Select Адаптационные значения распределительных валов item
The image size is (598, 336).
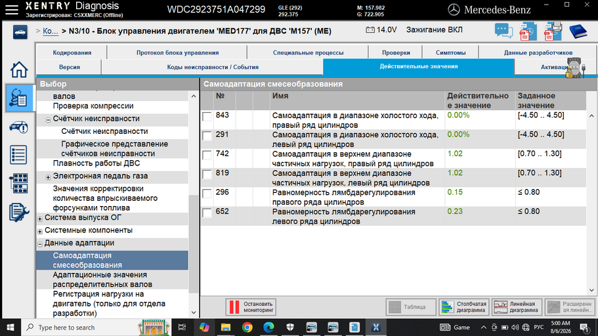pos(102,280)
